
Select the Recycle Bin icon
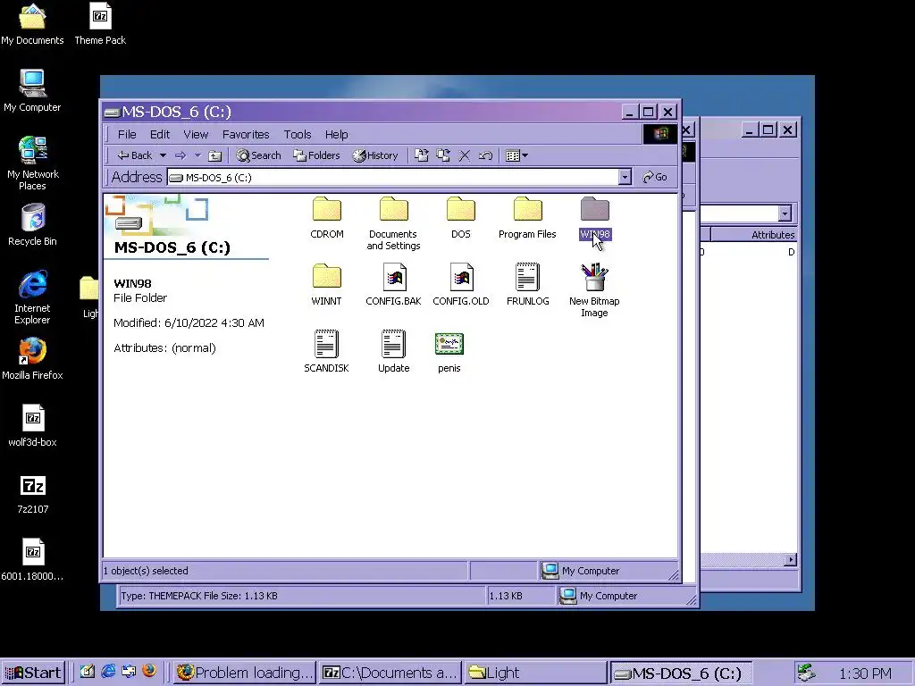point(33,225)
